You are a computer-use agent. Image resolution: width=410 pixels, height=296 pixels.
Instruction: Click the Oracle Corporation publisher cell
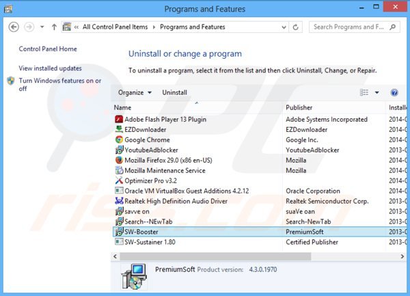coord(313,191)
